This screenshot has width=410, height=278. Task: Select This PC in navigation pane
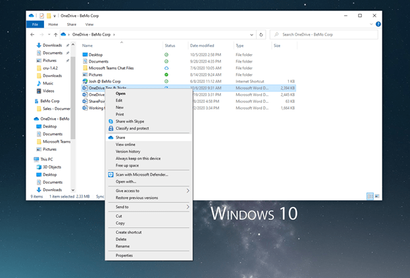[x=47, y=159]
